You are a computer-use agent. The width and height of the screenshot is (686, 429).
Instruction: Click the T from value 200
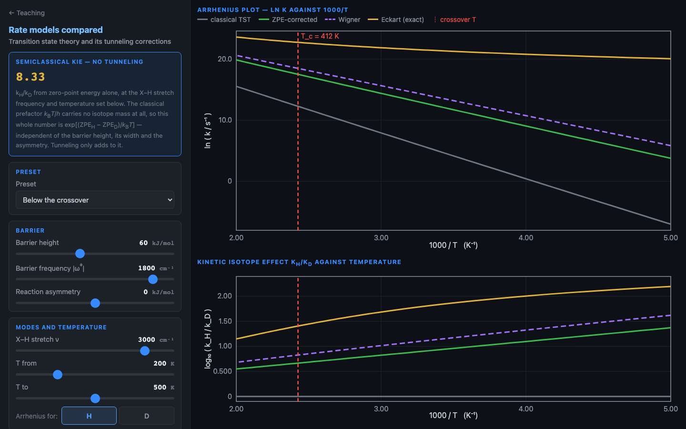tap(160, 363)
